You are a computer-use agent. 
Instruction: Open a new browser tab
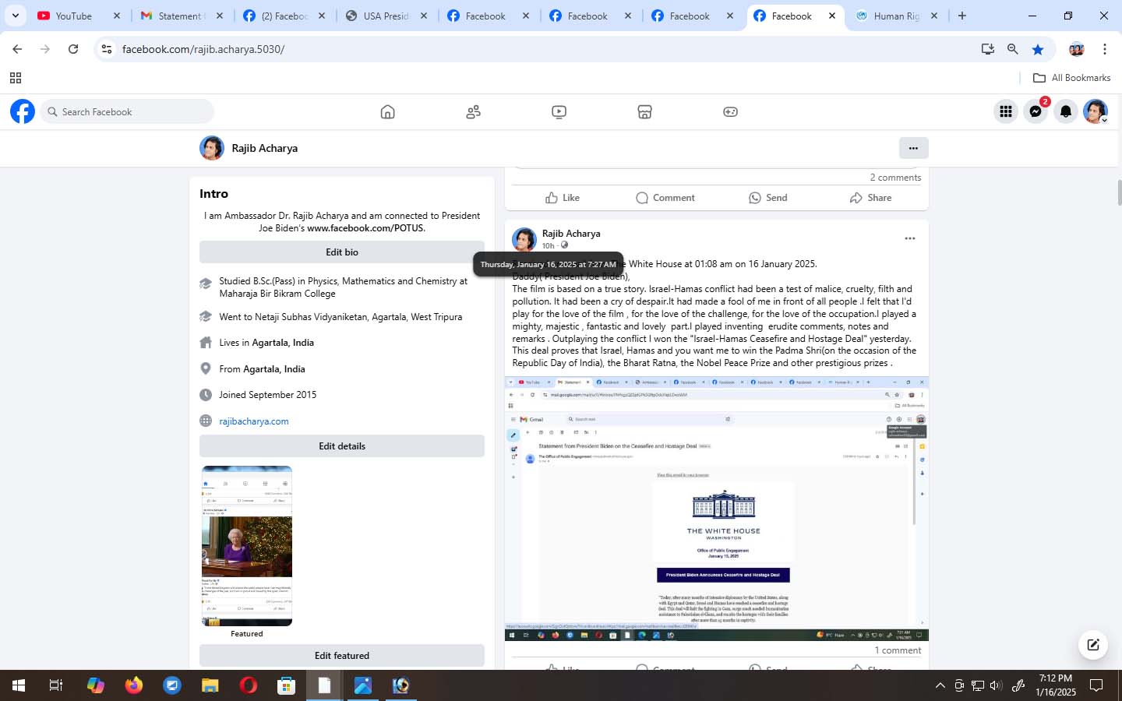962,16
